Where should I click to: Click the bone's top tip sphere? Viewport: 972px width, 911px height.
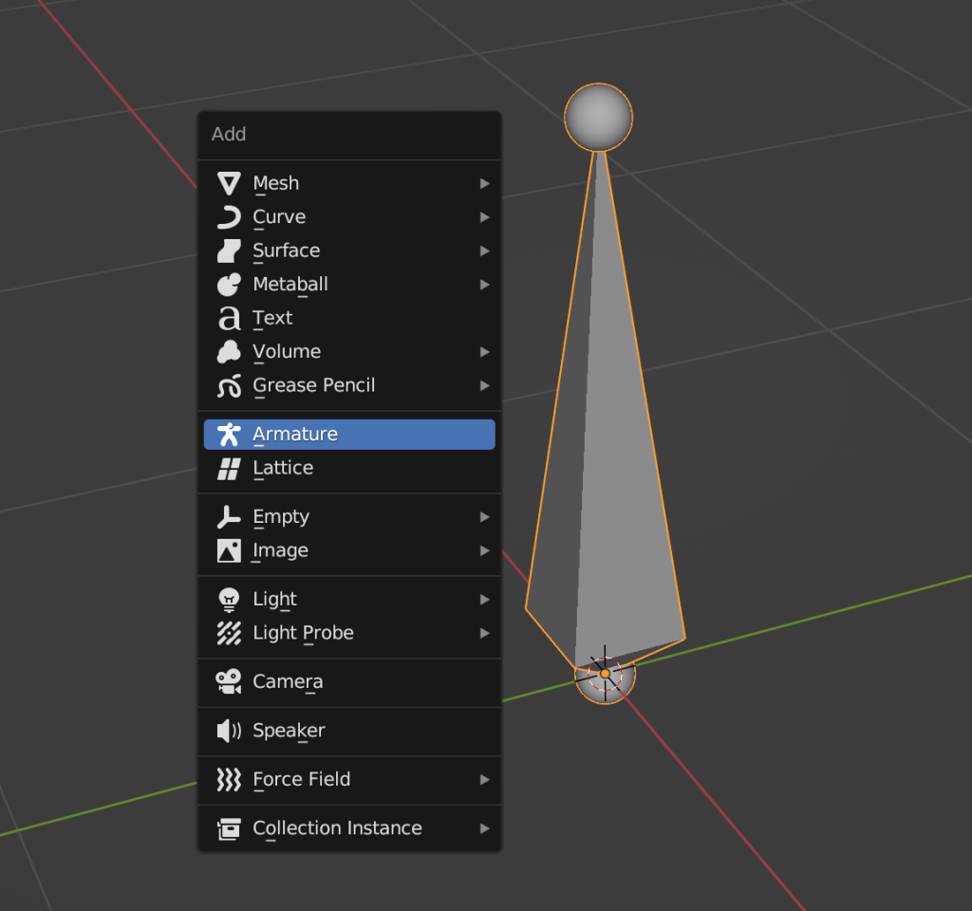[x=598, y=117]
